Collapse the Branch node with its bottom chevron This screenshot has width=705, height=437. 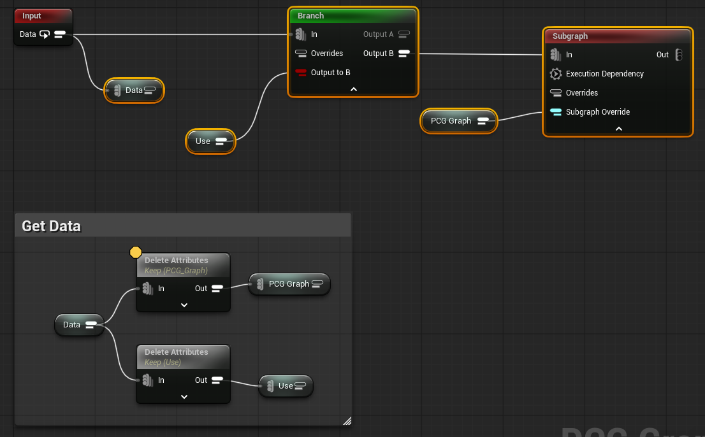tap(354, 89)
